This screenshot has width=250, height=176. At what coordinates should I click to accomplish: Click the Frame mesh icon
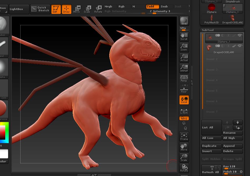point(184,137)
